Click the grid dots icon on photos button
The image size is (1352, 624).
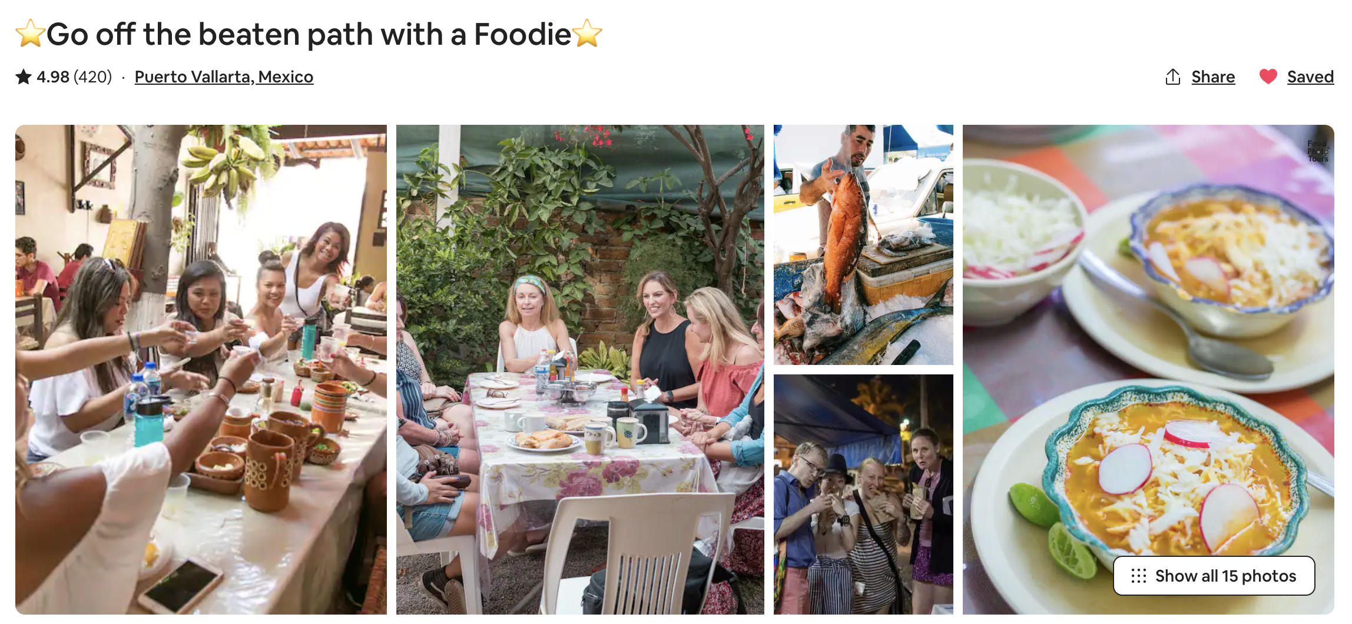click(1138, 576)
